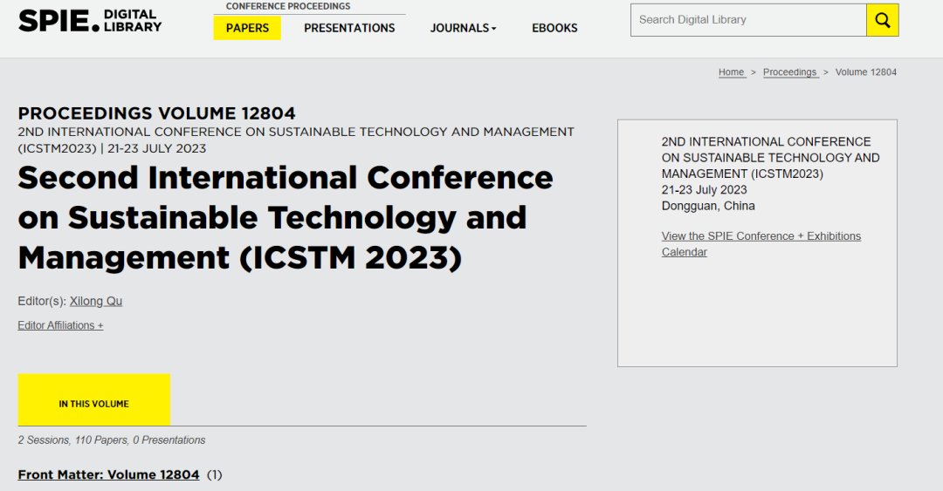Screen dimensions: 943x491
Task: Open editor Xilong Qu's profile link
Action: pos(96,301)
